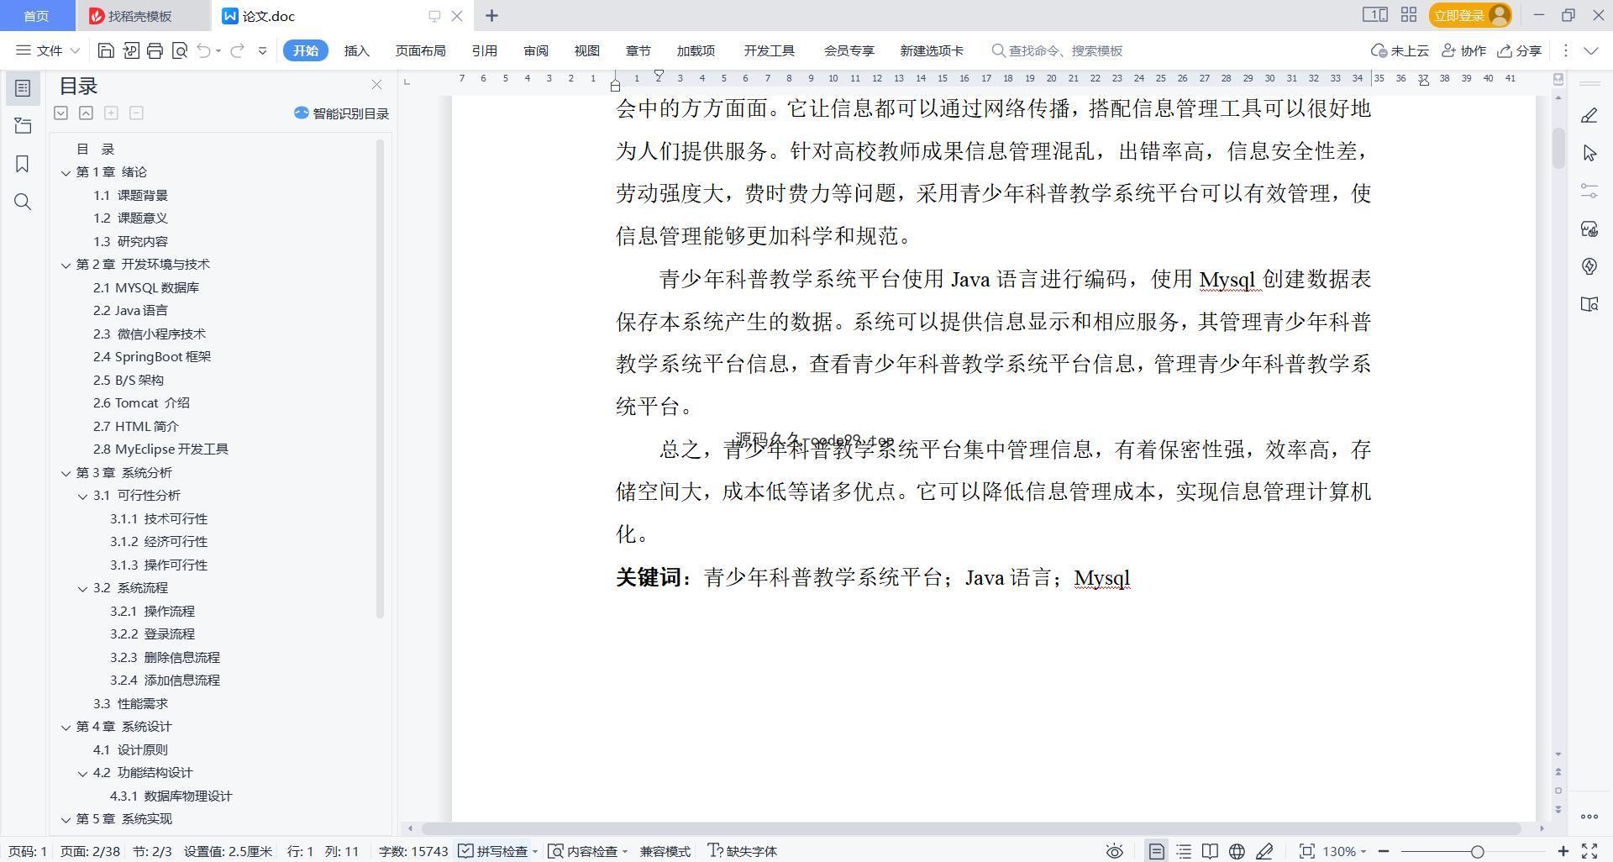Switch to the 审阅 ribbon tab

pos(535,50)
